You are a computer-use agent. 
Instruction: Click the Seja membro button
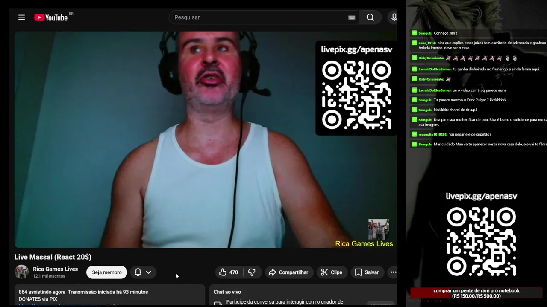(x=107, y=272)
